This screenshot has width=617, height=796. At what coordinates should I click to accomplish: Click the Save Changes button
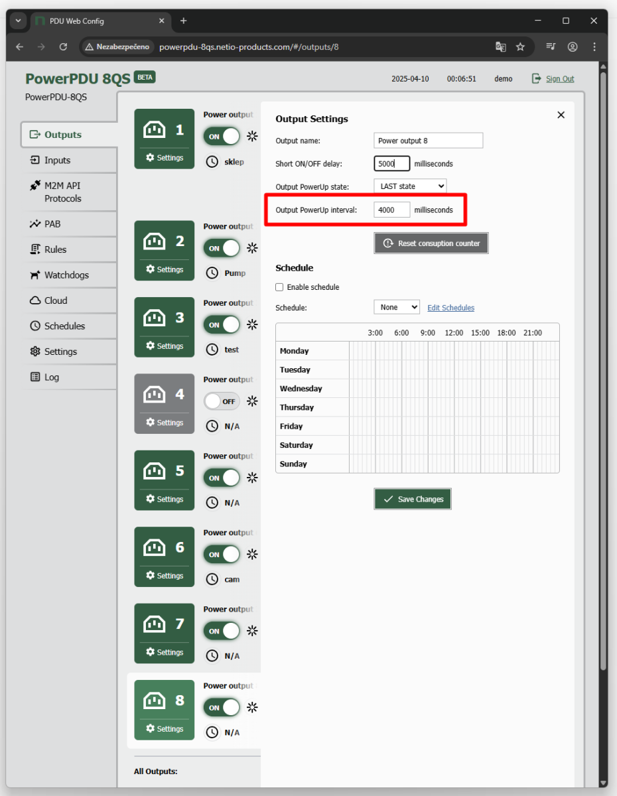(x=413, y=499)
